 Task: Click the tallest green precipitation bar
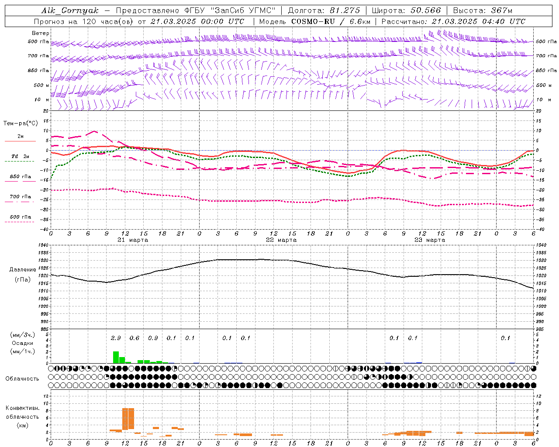click(x=116, y=357)
